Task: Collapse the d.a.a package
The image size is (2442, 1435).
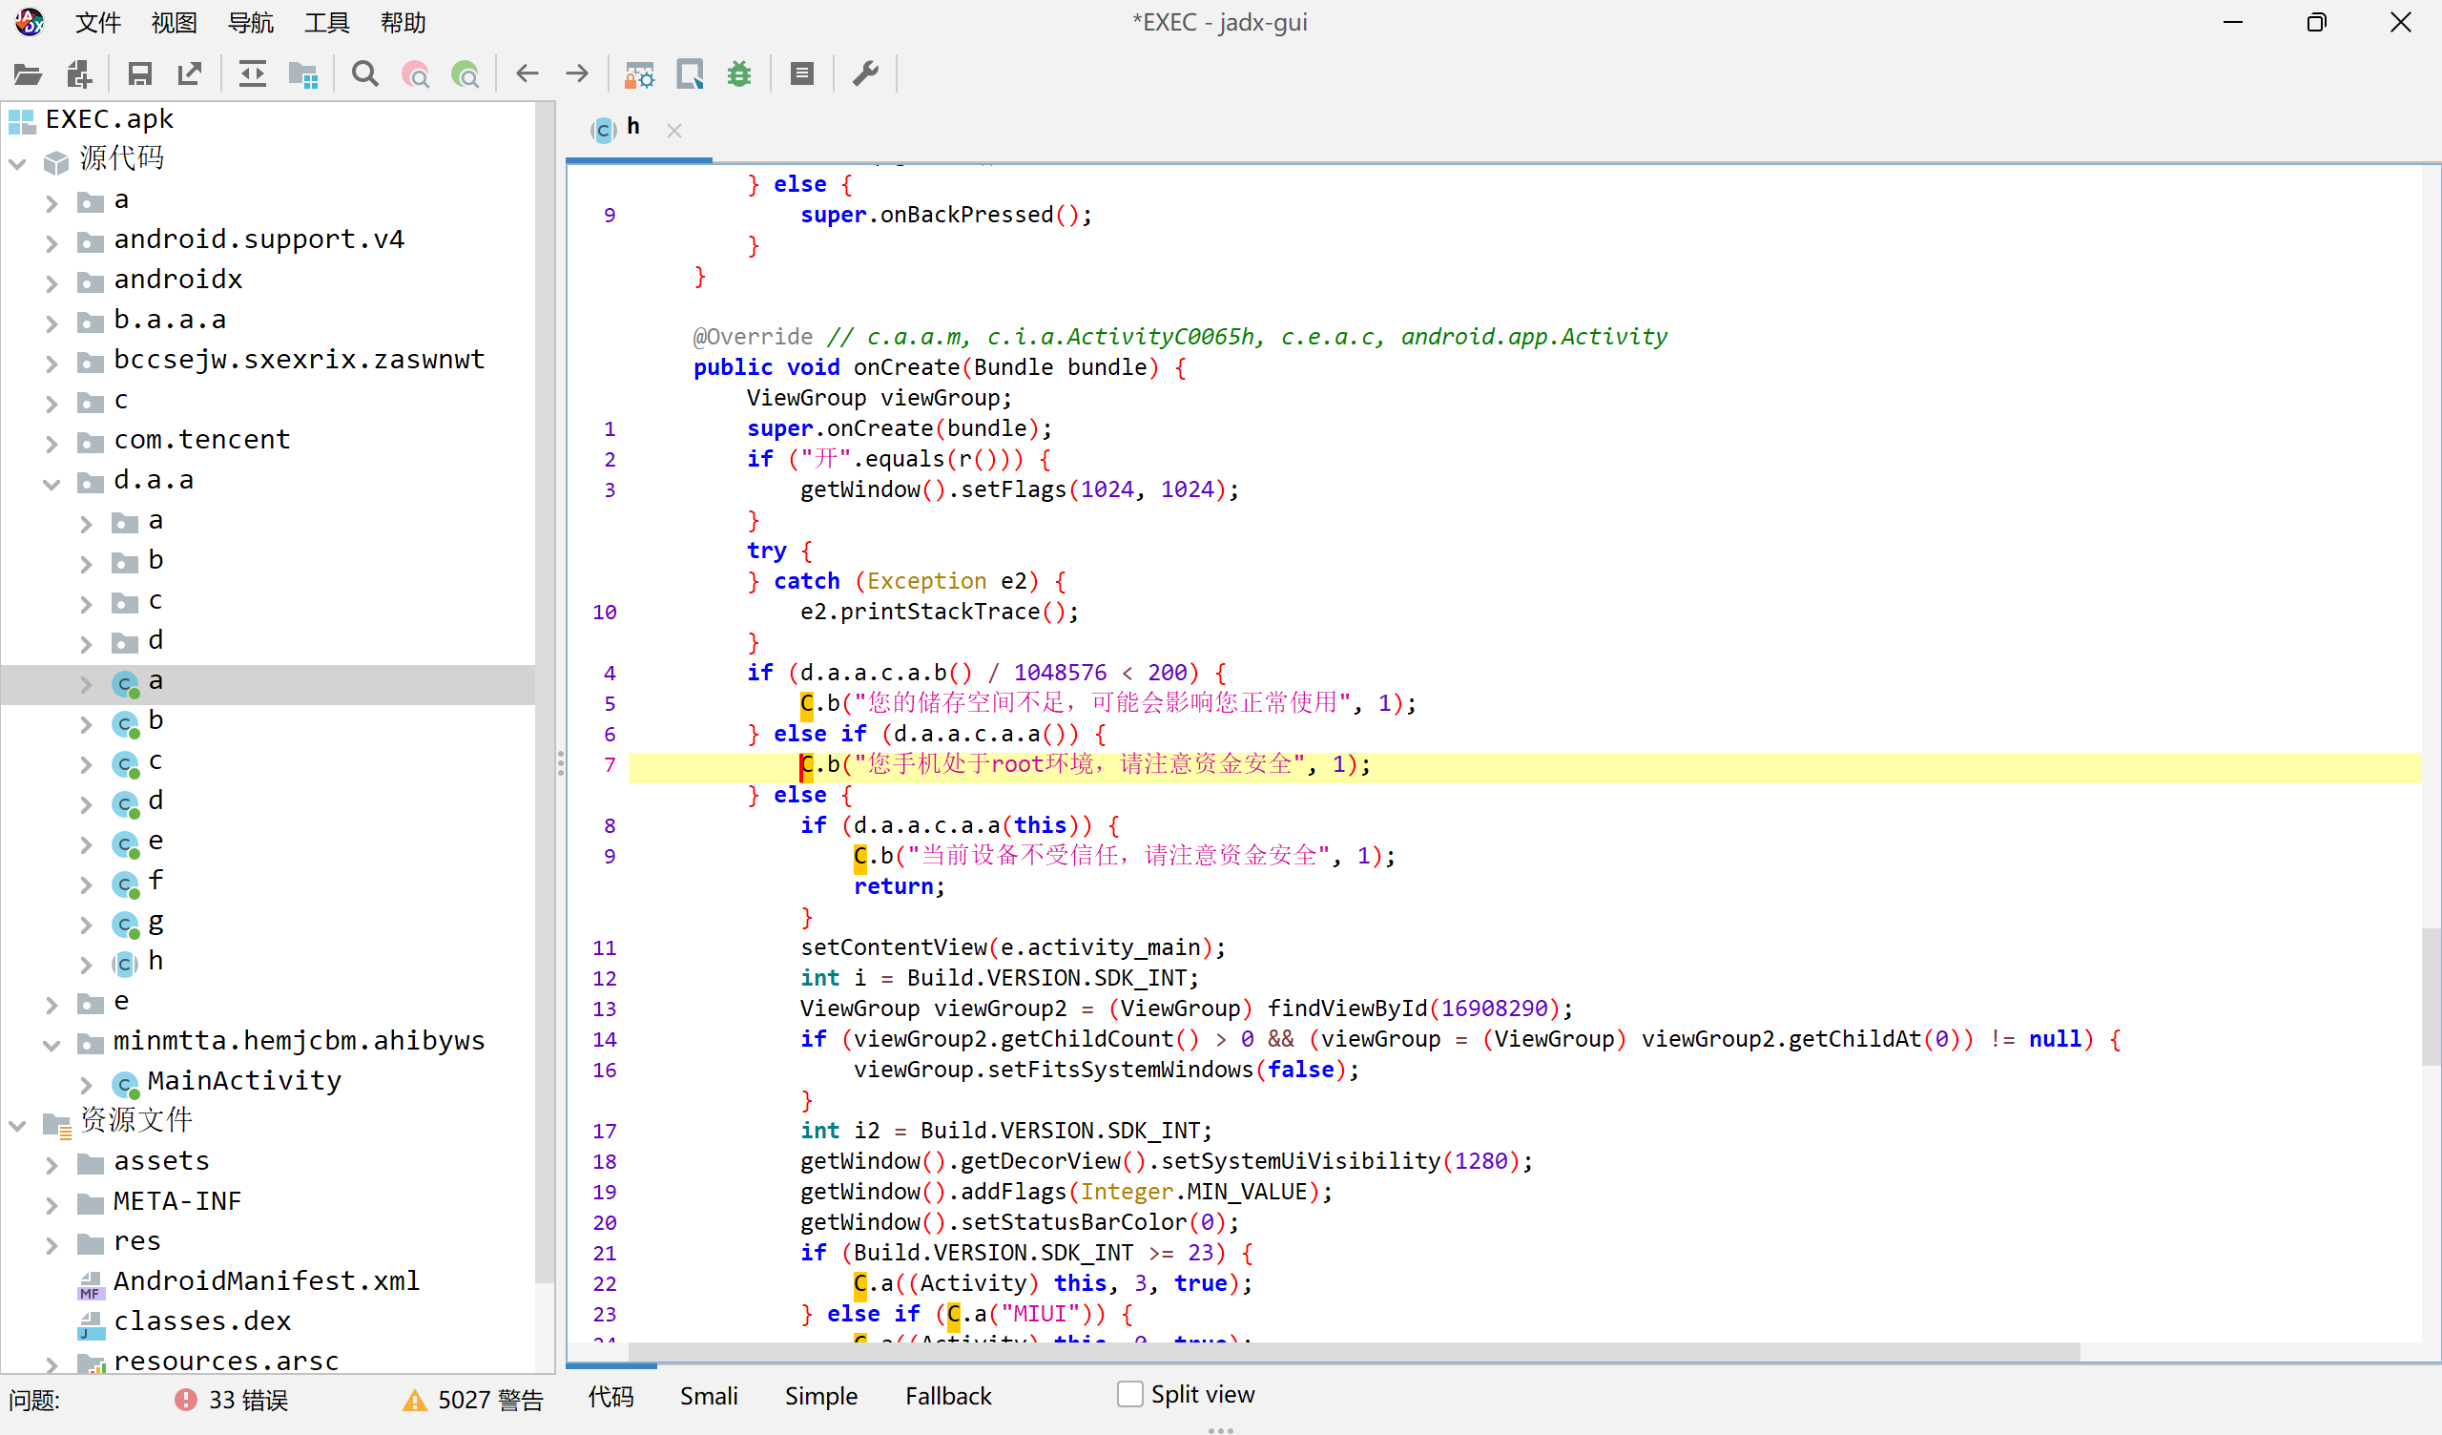Action: (x=52, y=484)
